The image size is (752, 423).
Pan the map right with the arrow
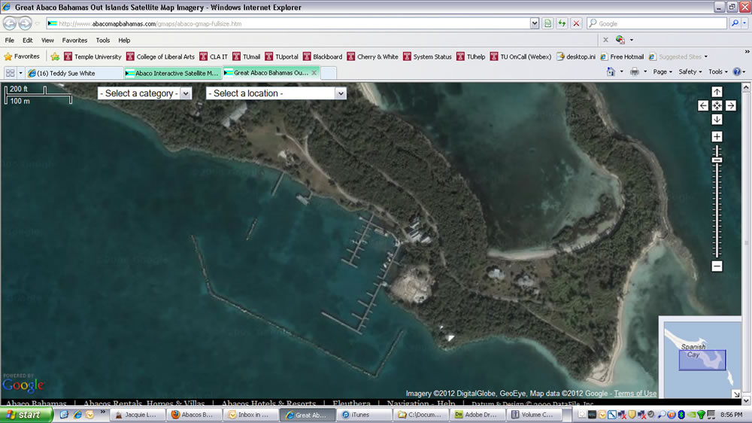[730, 106]
